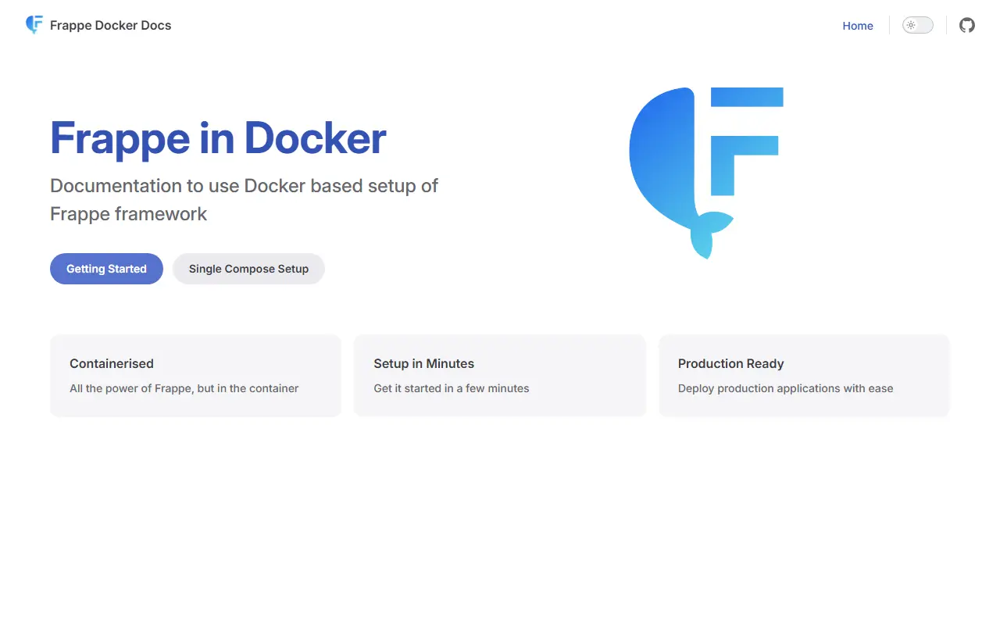Image resolution: width=1000 pixels, height=625 pixels.
Task: Click the Production Ready card title
Action: tap(730, 363)
